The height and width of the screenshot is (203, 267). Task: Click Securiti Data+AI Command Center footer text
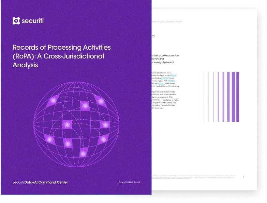(40, 182)
